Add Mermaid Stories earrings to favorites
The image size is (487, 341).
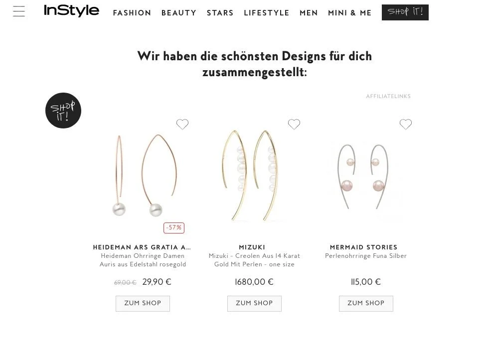pos(406,124)
